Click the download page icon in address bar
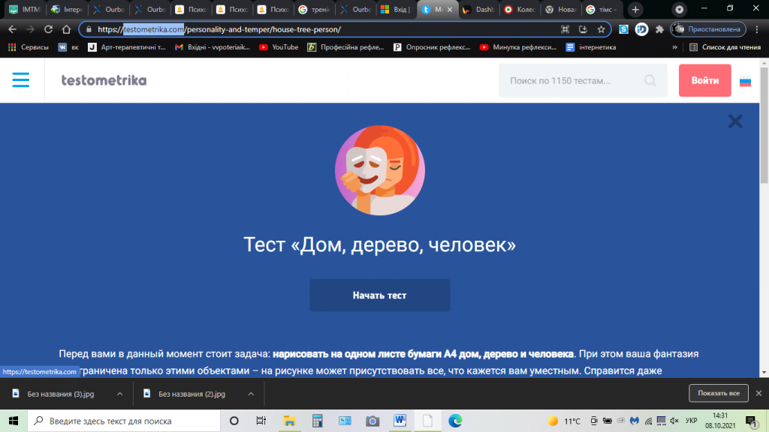The width and height of the screenshot is (769, 432). 583,30
